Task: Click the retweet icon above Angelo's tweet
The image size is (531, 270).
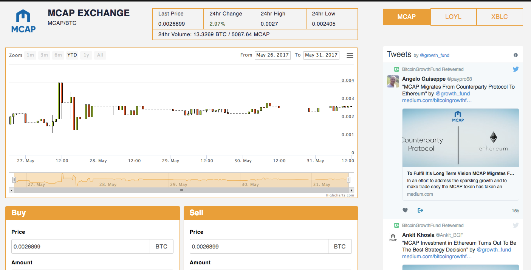Action: 396,69
